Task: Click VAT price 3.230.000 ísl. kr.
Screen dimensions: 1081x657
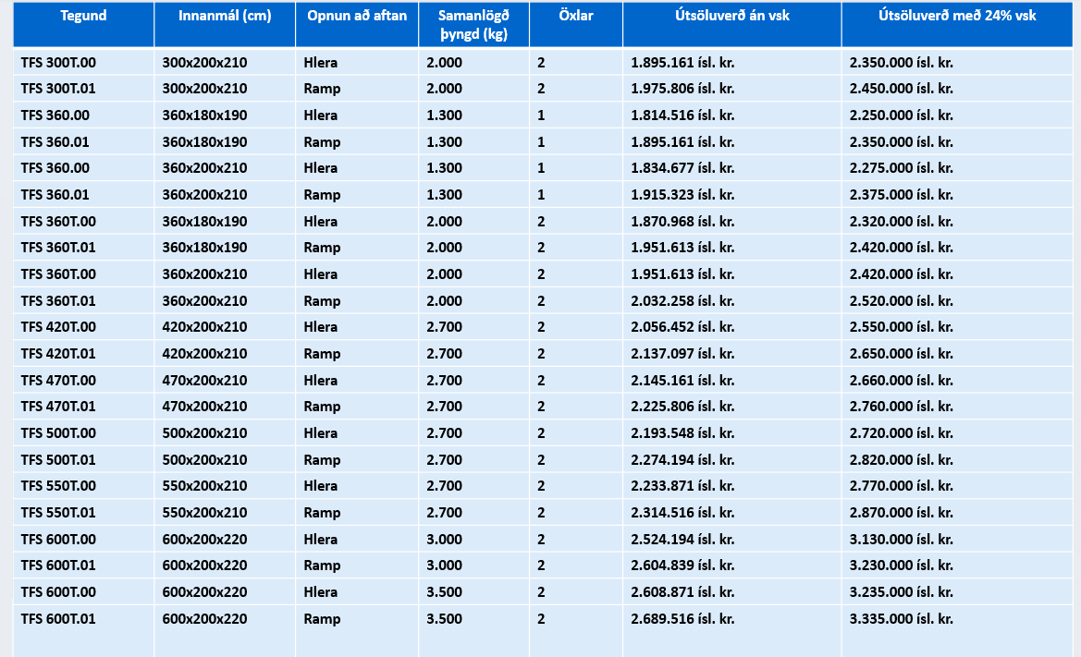Action: [x=901, y=566]
